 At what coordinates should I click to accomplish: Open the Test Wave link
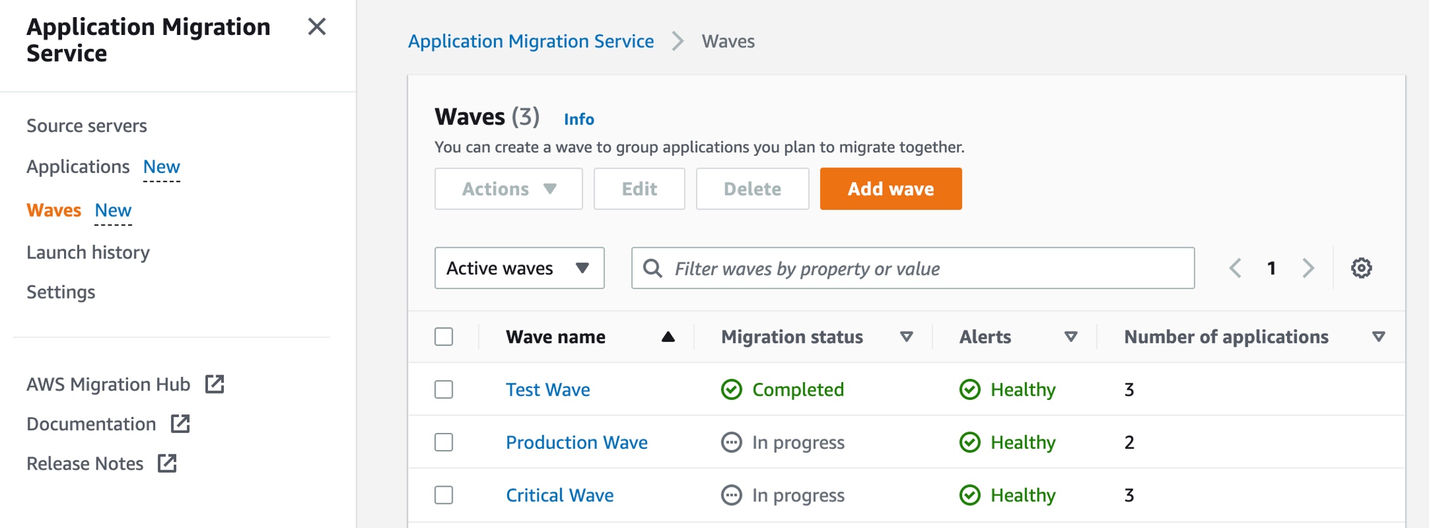click(x=548, y=389)
